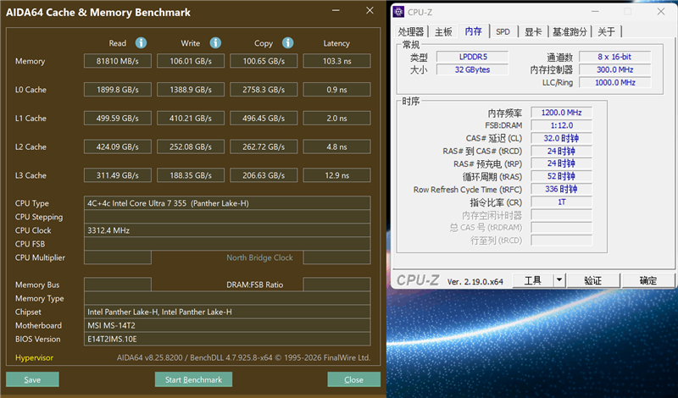The height and width of the screenshot is (398, 678).
Task: Click the Memory Copy value 100.65 GB/s
Action: (264, 61)
